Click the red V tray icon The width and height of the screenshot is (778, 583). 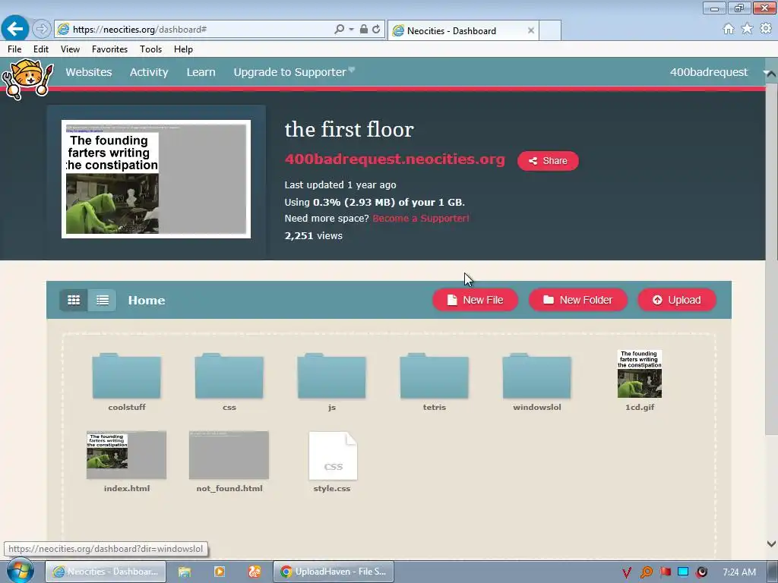pos(627,572)
